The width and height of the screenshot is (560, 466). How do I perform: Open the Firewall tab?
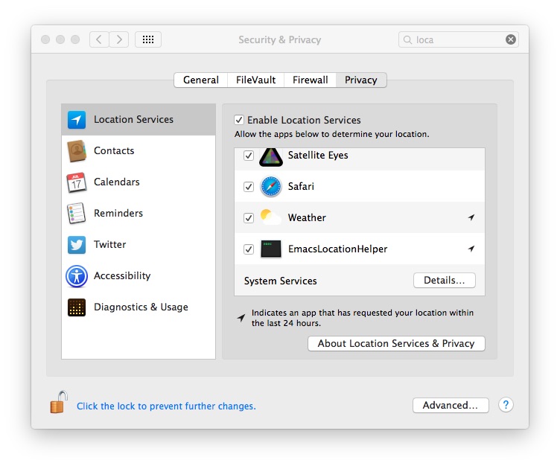(x=310, y=80)
